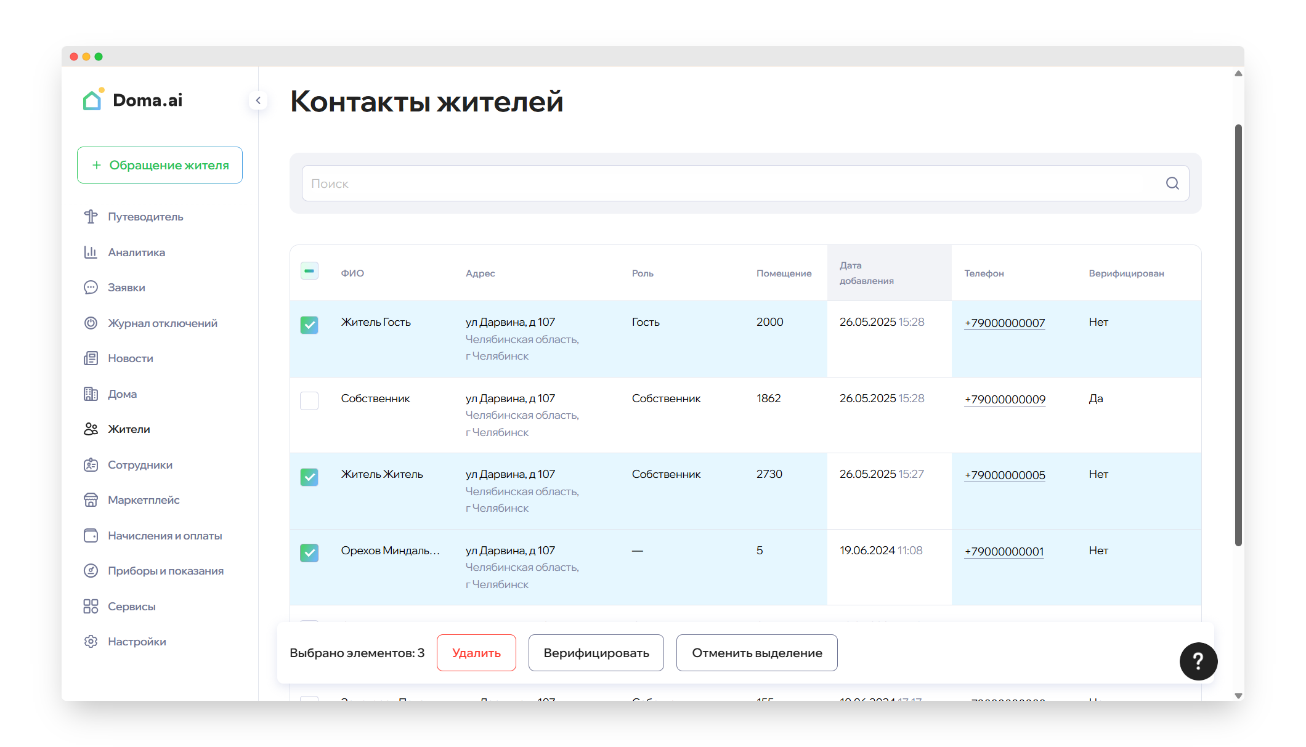This screenshot has width=1306, height=747.
Task: Click the Приборы и показания meter icon
Action: [91, 571]
